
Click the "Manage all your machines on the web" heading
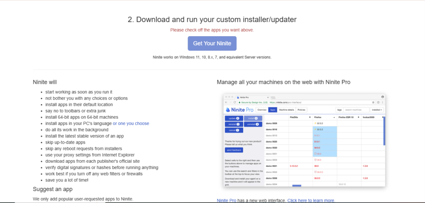[283, 82]
